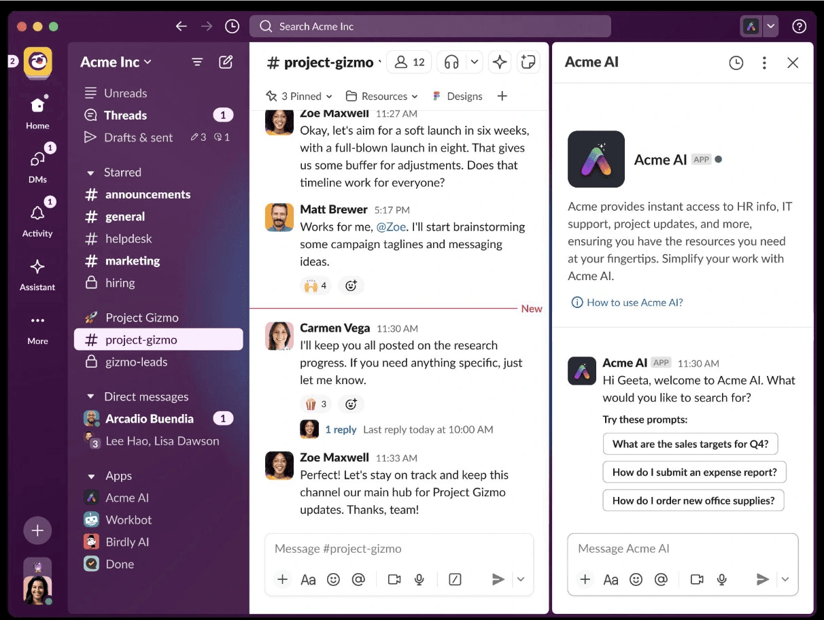Viewport: 824px width, 620px height.
Task: Open Unreads in the sidebar
Action: [x=158, y=93]
